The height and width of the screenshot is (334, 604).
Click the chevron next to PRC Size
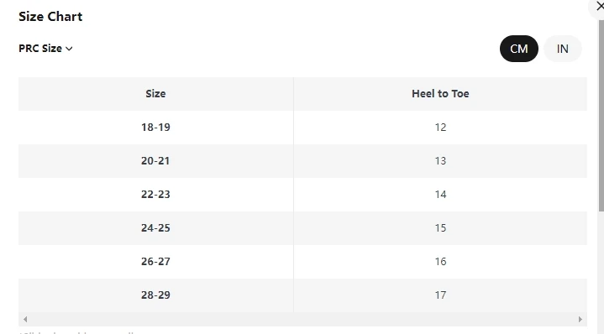69,49
